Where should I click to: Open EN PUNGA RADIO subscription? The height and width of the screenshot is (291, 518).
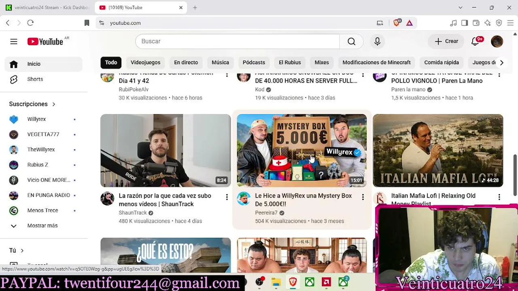(44, 195)
